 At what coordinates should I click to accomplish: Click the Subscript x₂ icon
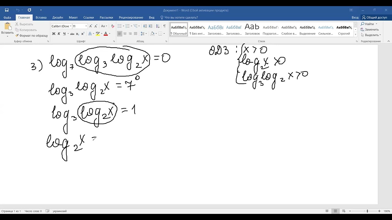[77, 34]
